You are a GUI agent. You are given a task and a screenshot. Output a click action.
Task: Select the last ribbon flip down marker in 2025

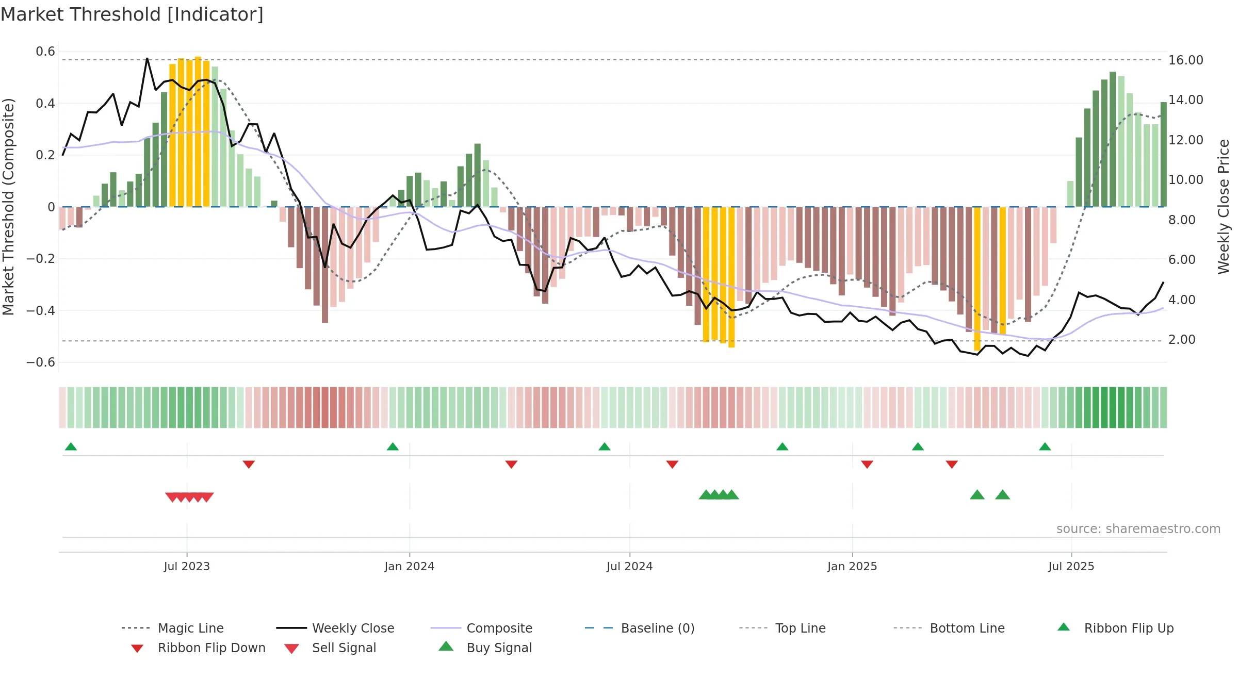952,465
